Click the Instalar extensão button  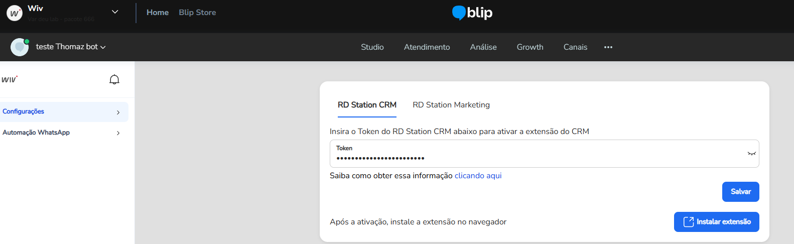[717, 222]
